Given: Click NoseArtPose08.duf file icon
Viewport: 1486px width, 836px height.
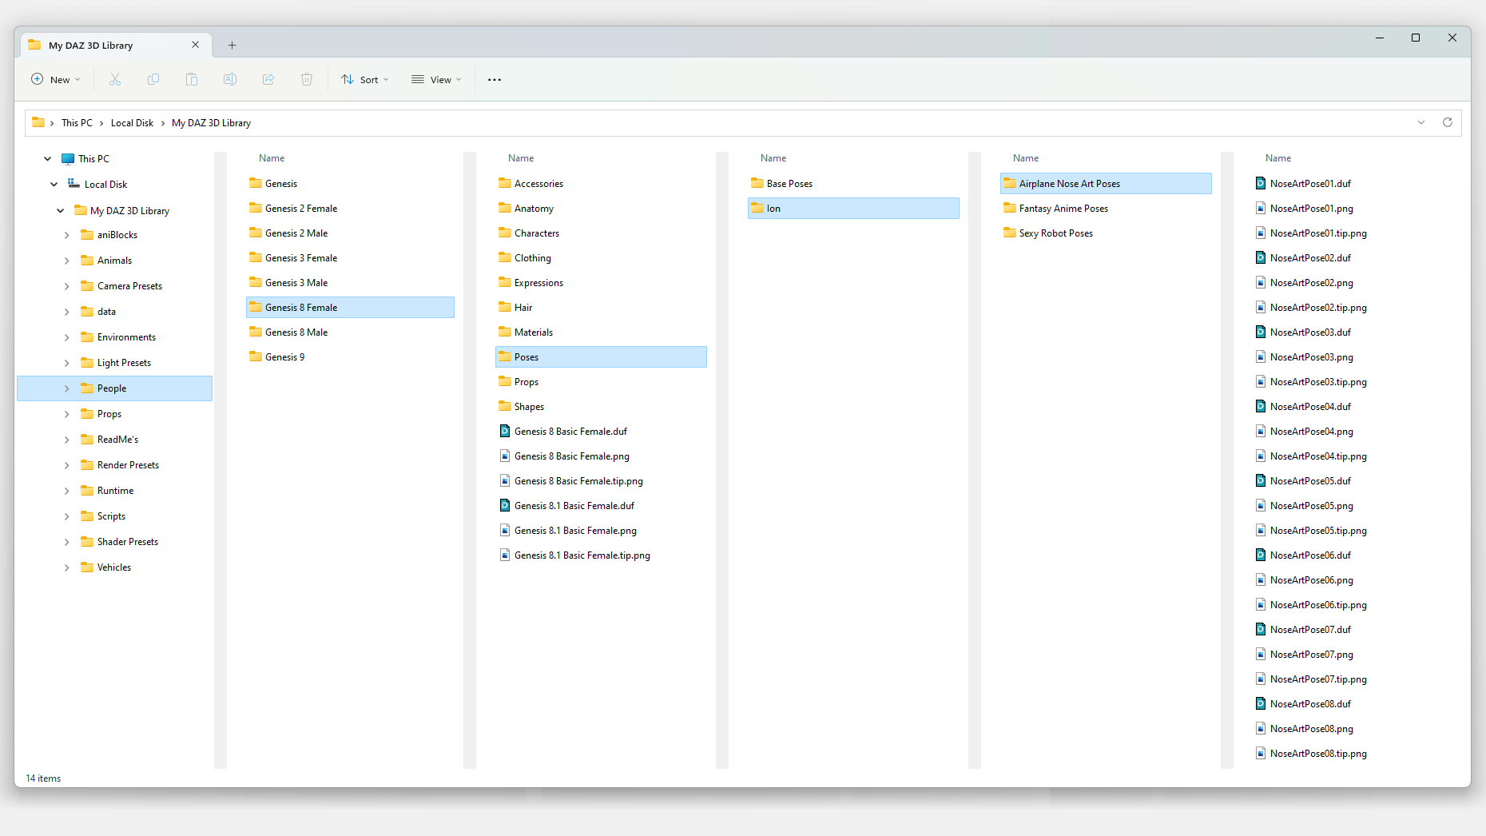Looking at the screenshot, I should point(1261,703).
